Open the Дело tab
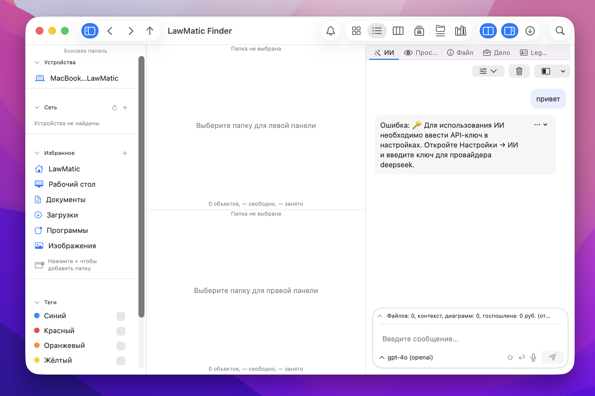This screenshot has width=595, height=396. point(497,52)
